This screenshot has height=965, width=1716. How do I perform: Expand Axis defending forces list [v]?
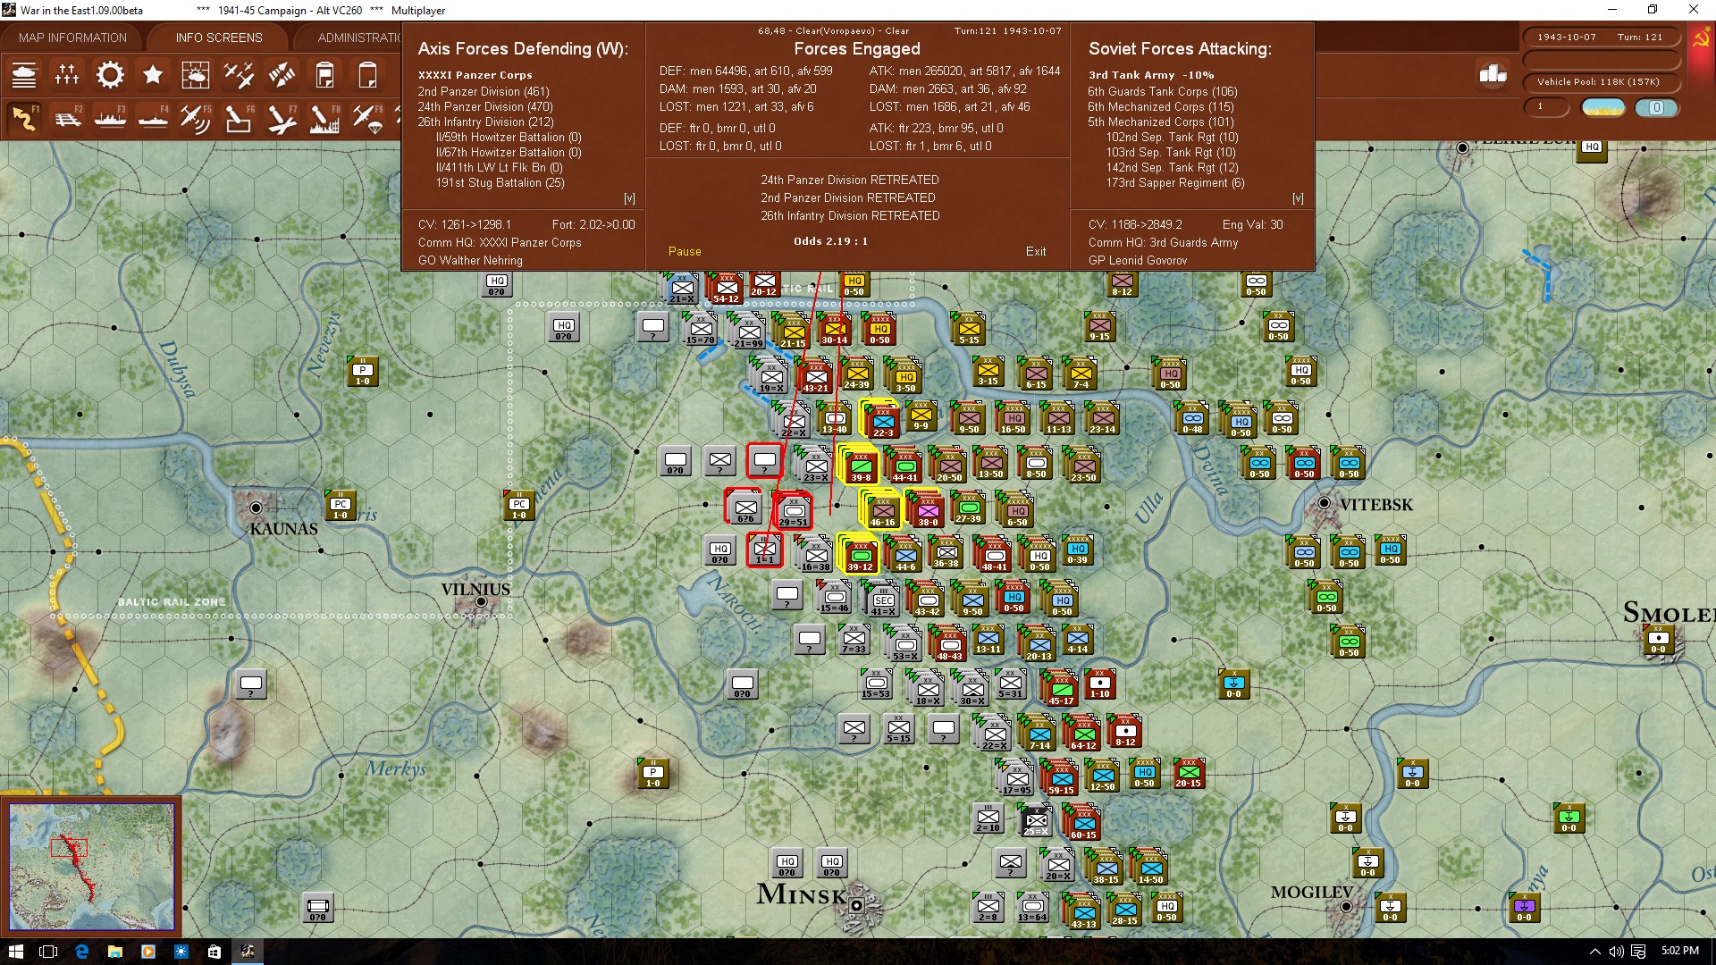[629, 198]
